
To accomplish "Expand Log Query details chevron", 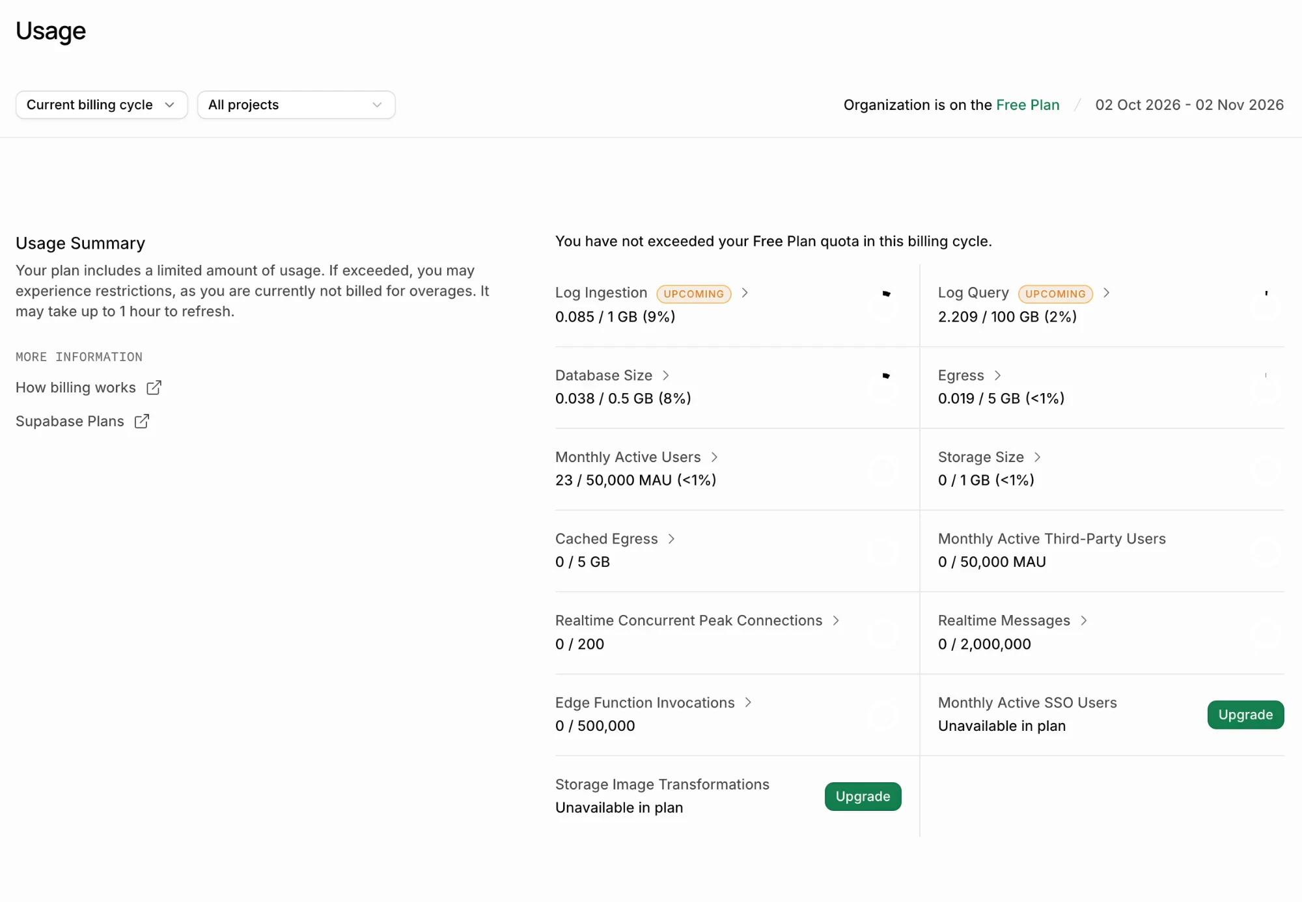I will [x=1106, y=293].
